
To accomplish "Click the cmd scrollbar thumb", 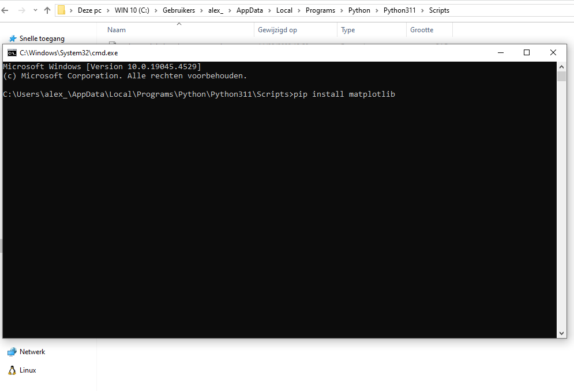I will [561, 77].
